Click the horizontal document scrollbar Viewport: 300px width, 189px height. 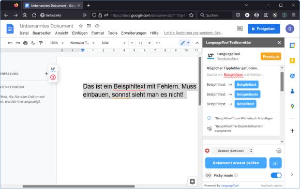[x=79, y=186]
